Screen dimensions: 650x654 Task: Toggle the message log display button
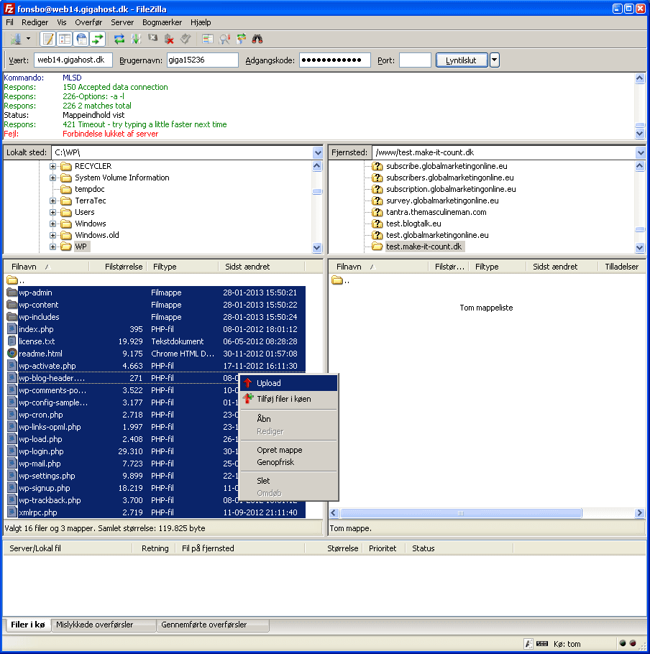click(x=48, y=39)
